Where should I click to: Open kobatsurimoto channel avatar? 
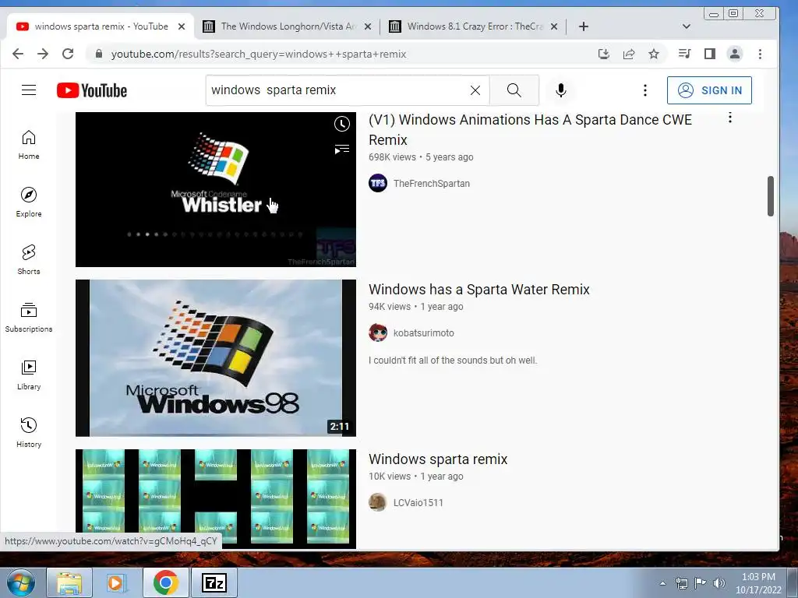(x=378, y=332)
